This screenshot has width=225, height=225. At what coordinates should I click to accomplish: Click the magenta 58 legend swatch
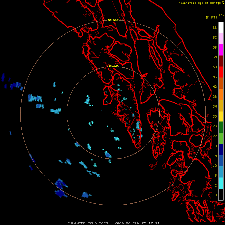(221, 50)
